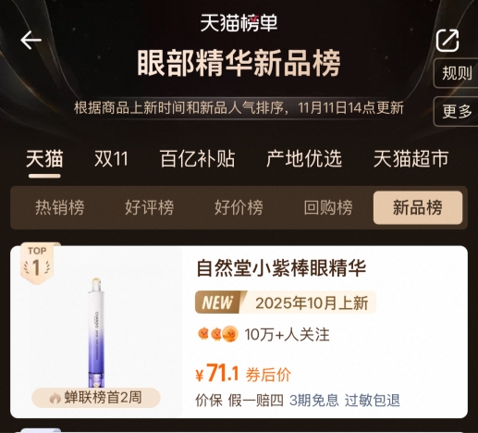Viewport: 478px width, 433px height.
Task: Go to the 产地优选 tab
Action: tap(304, 159)
